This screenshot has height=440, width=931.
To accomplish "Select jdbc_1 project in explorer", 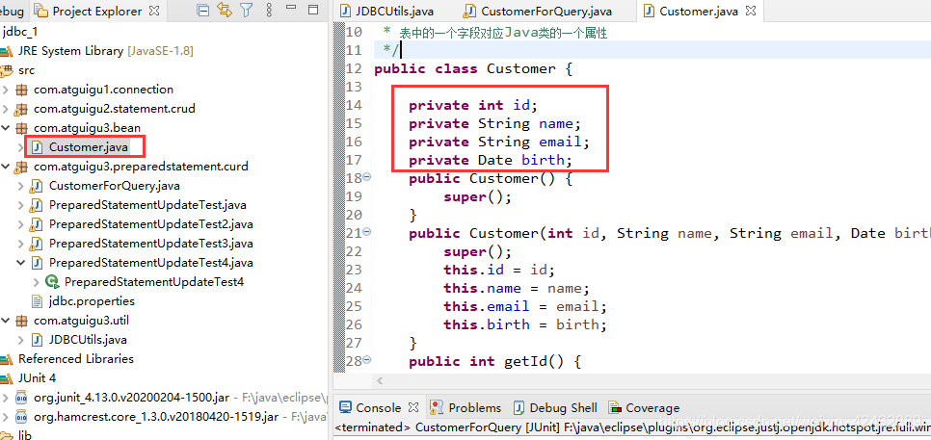I will (x=20, y=32).
